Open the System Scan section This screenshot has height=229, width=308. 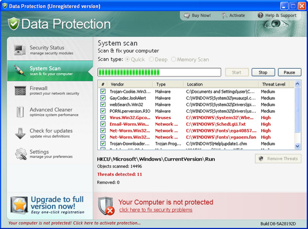50,71
